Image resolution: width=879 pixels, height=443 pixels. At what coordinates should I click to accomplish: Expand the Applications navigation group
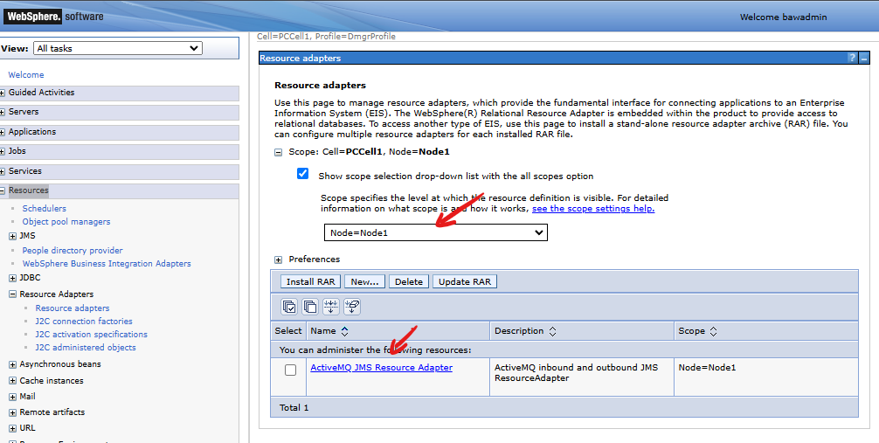click(3, 132)
